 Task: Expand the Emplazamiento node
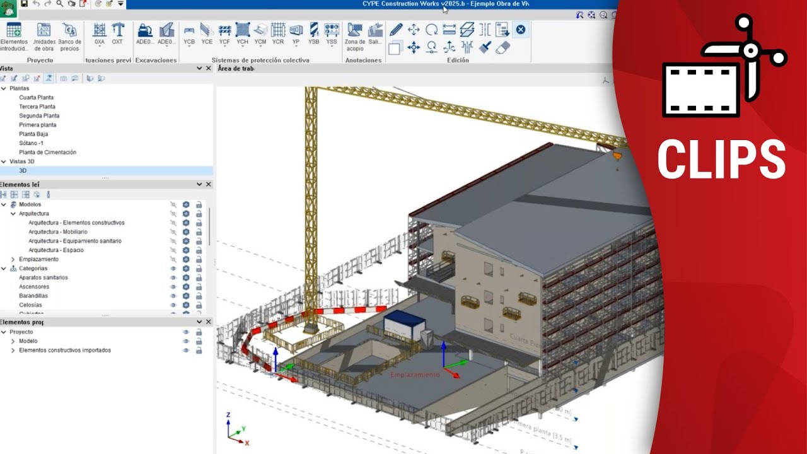[x=13, y=259]
